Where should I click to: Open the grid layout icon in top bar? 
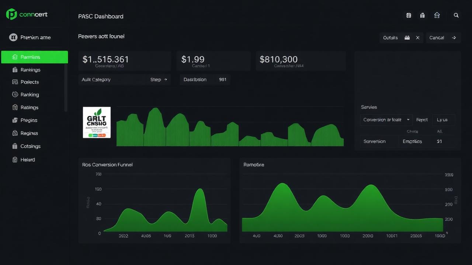pos(409,15)
